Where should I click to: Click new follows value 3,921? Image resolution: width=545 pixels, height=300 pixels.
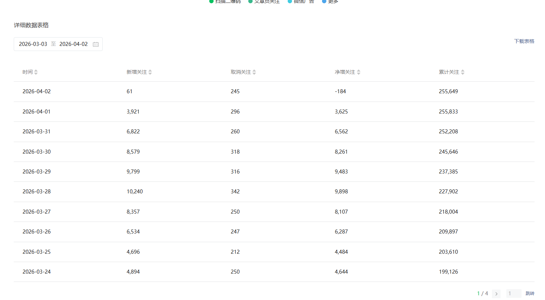(133, 112)
